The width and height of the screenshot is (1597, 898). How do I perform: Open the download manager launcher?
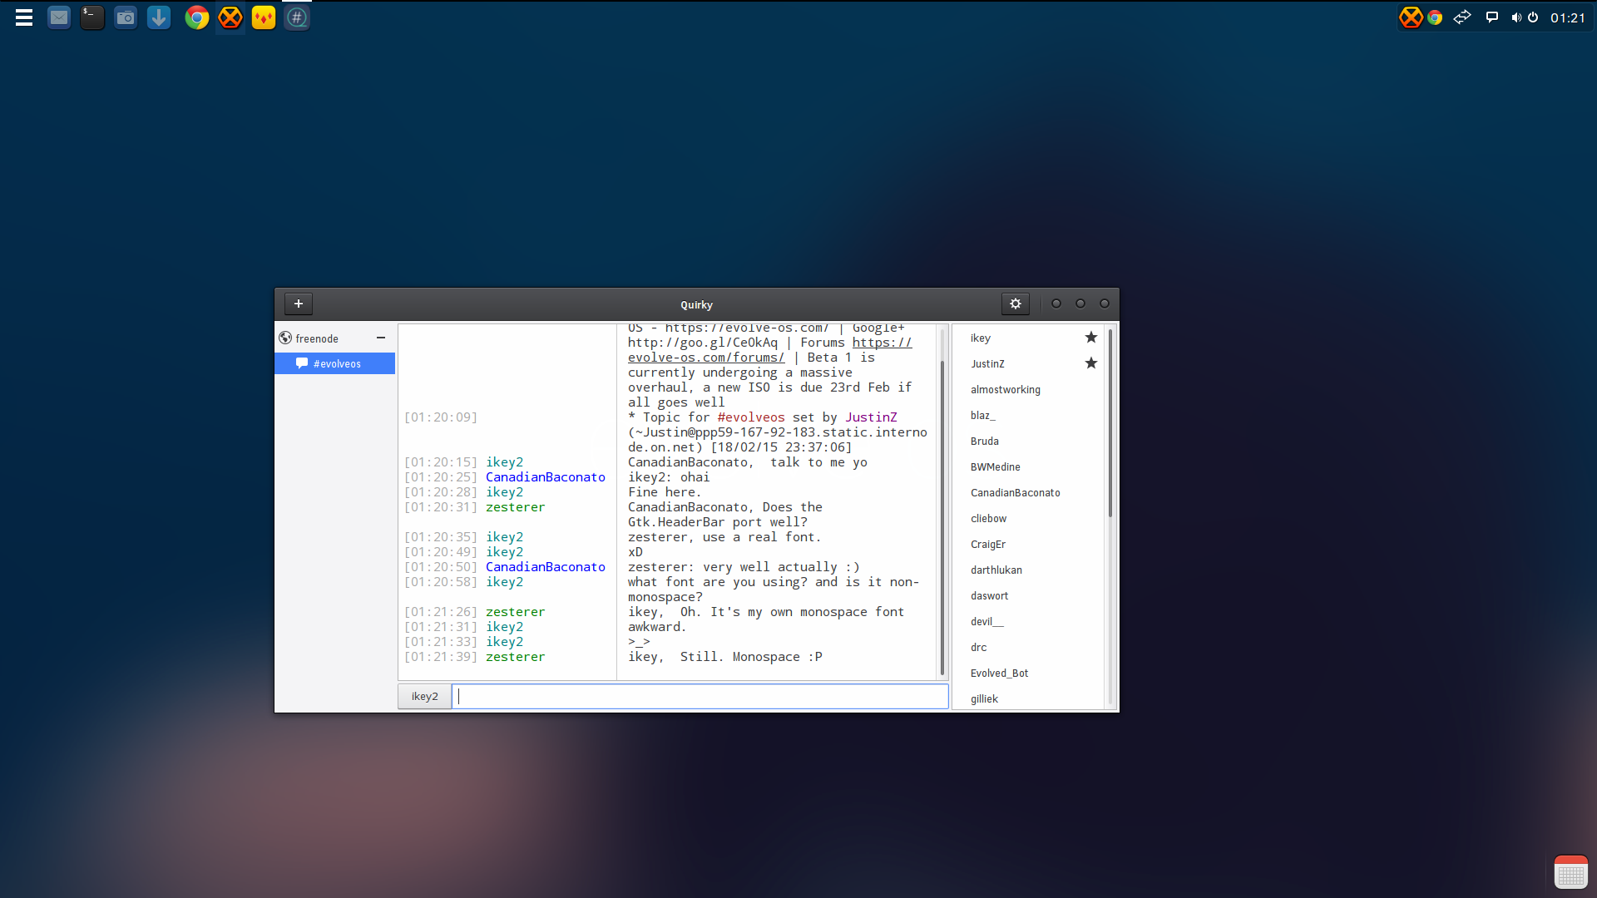158,17
